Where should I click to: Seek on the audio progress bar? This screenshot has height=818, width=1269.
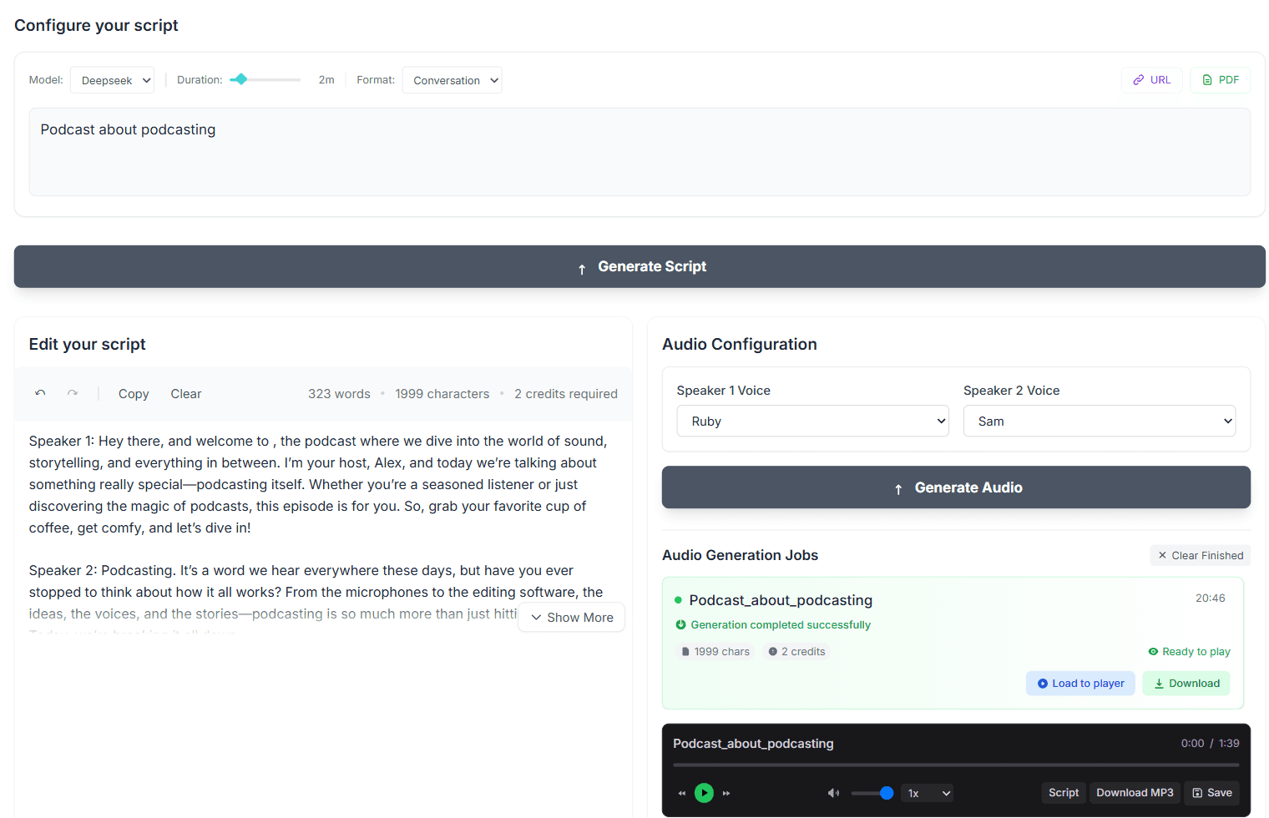coord(956,765)
